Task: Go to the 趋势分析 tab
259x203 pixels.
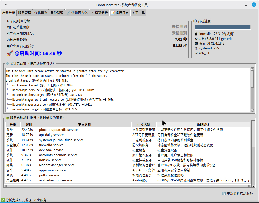Action: (x=99, y=13)
